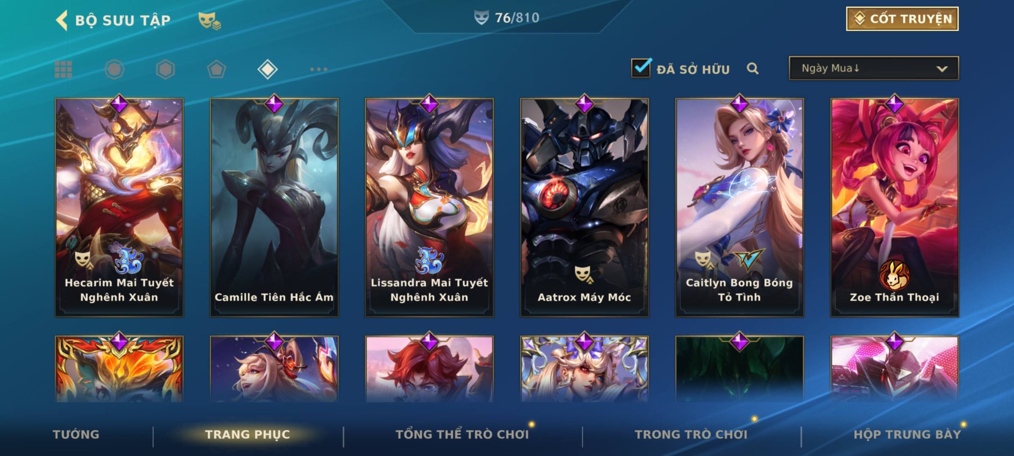Open the Camille Tiên Hắc Ám skin card
This screenshot has width=1014, height=456.
(x=274, y=207)
